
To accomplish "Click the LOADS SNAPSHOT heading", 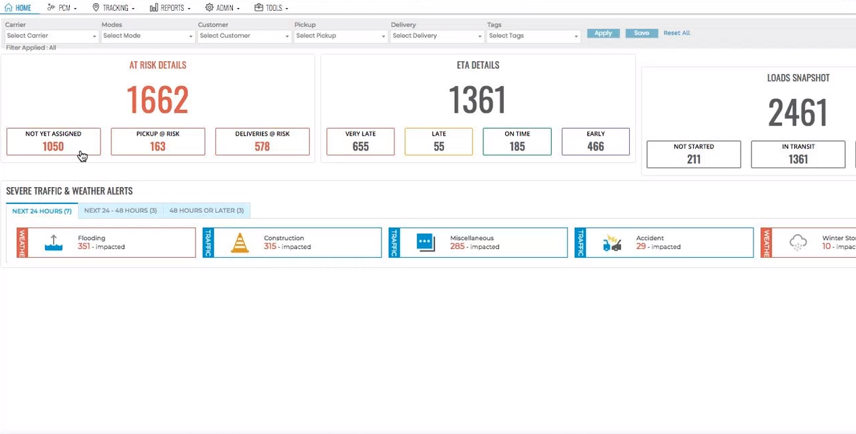I will [x=798, y=78].
